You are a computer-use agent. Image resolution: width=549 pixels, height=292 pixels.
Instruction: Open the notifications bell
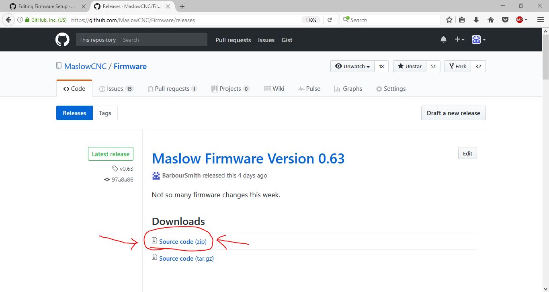(443, 39)
